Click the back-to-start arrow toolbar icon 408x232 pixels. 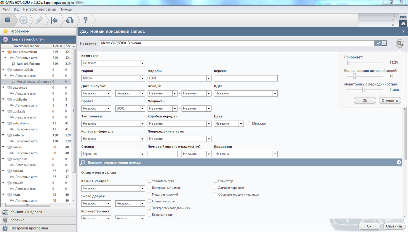(54, 20)
